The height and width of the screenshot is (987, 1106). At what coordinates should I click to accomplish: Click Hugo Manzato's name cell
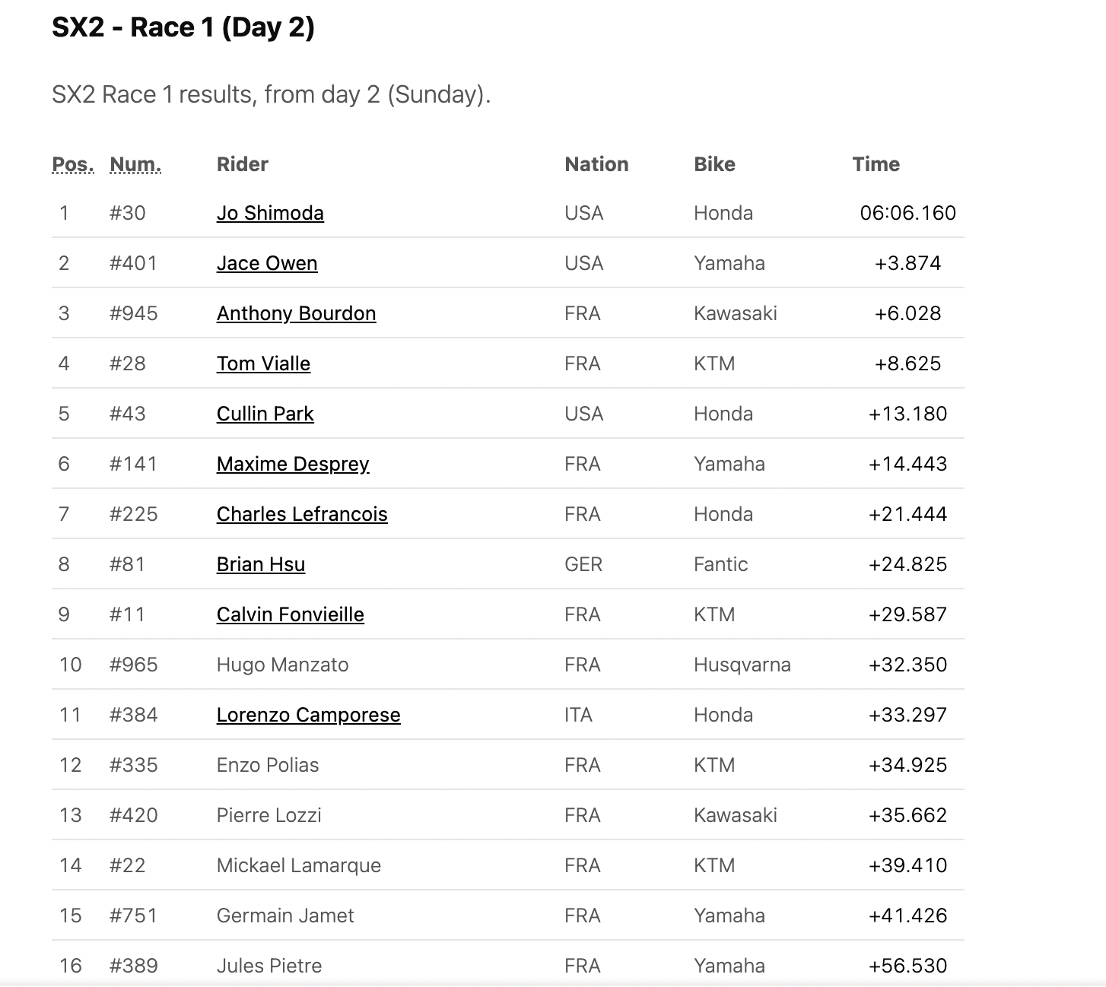[282, 665]
